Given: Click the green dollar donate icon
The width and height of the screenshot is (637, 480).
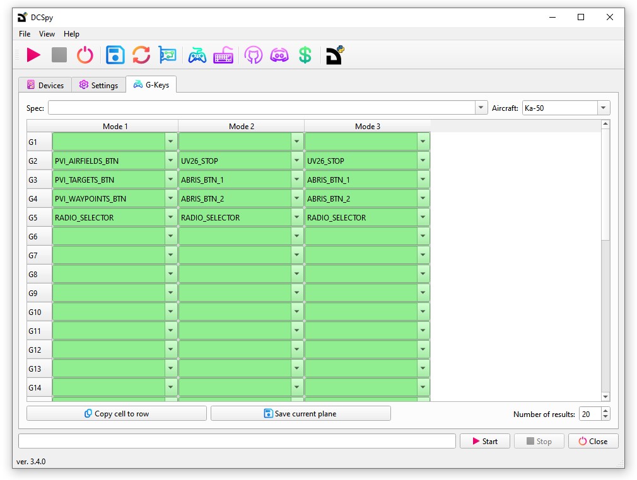Looking at the screenshot, I should coord(305,55).
